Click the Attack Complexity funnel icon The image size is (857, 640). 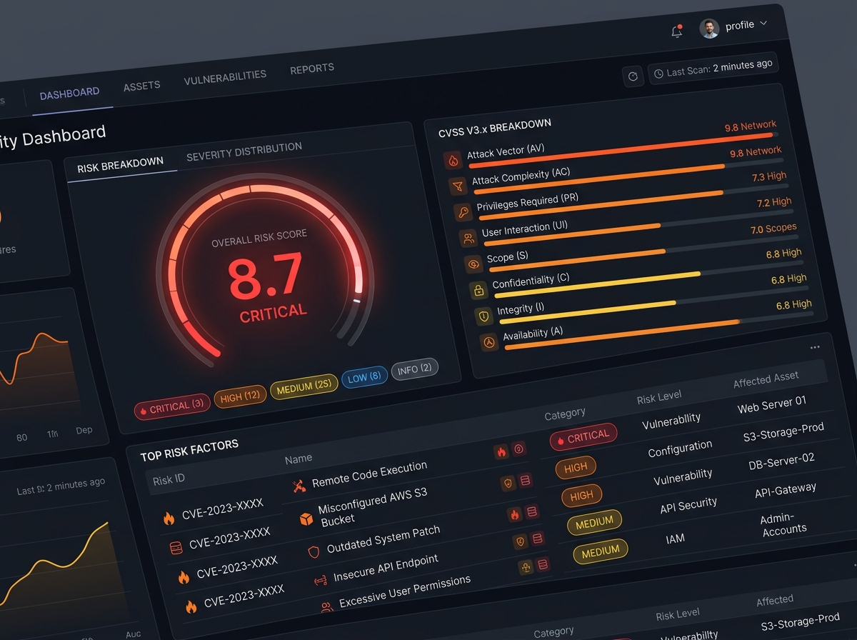pyautogui.click(x=457, y=186)
